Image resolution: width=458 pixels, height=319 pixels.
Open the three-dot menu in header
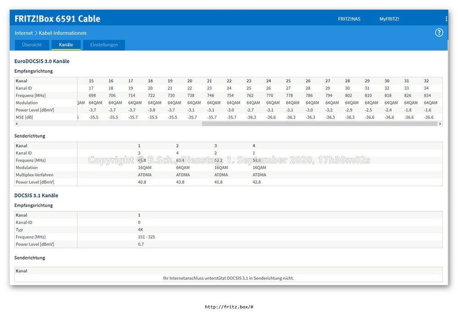pyautogui.click(x=446, y=19)
